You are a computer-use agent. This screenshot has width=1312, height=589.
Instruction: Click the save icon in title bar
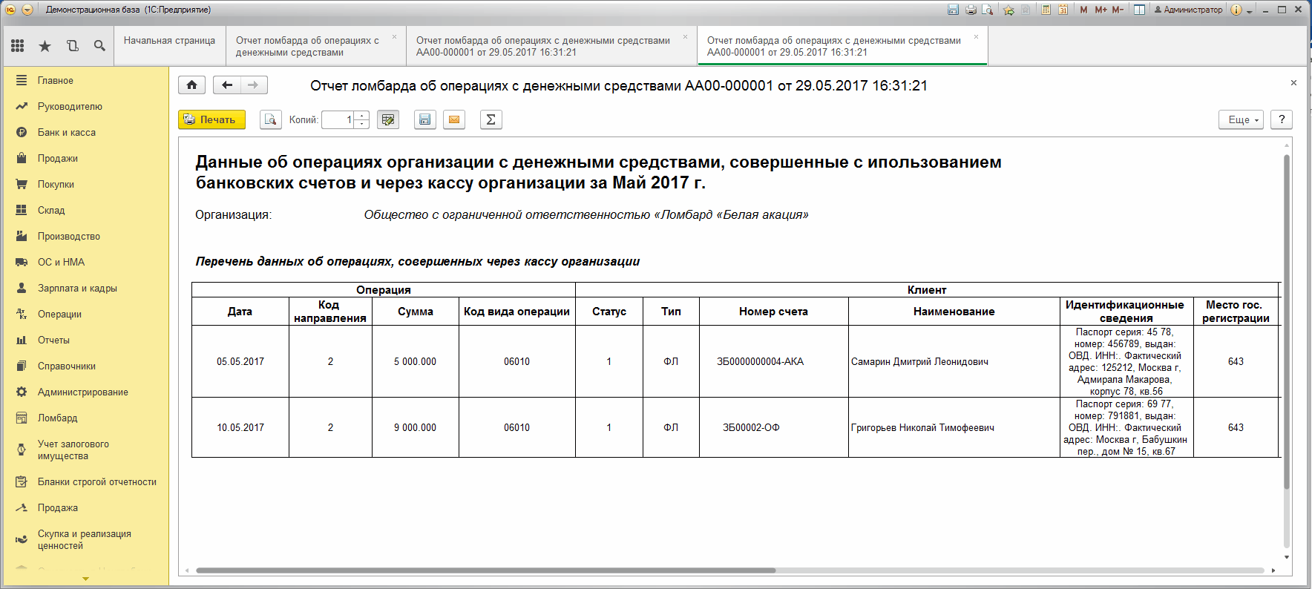(954, 10)
